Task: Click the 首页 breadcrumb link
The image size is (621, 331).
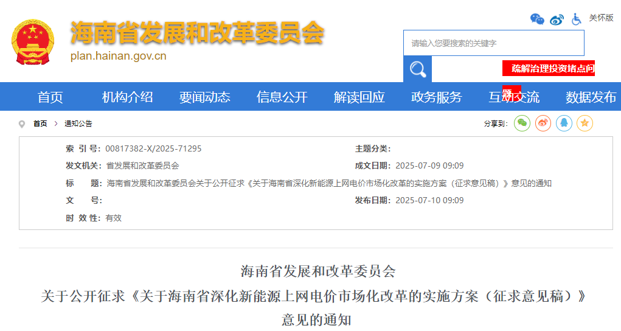Action: pyautogui.click(x=40, y=124)
